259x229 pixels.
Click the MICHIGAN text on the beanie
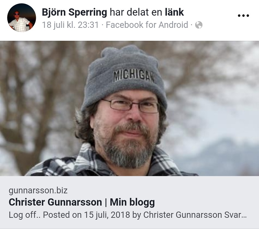tap(134, 76)
